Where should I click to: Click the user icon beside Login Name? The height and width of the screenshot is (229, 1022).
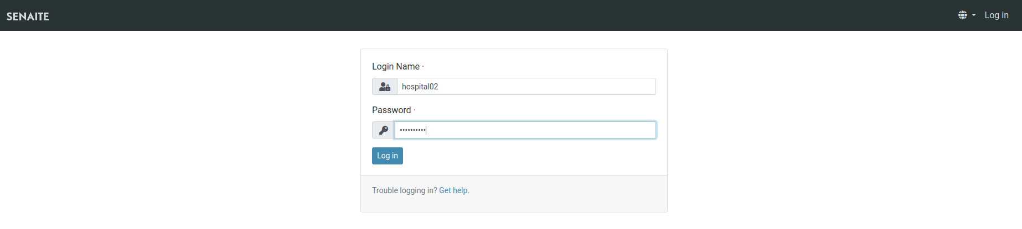click(385, 87)
